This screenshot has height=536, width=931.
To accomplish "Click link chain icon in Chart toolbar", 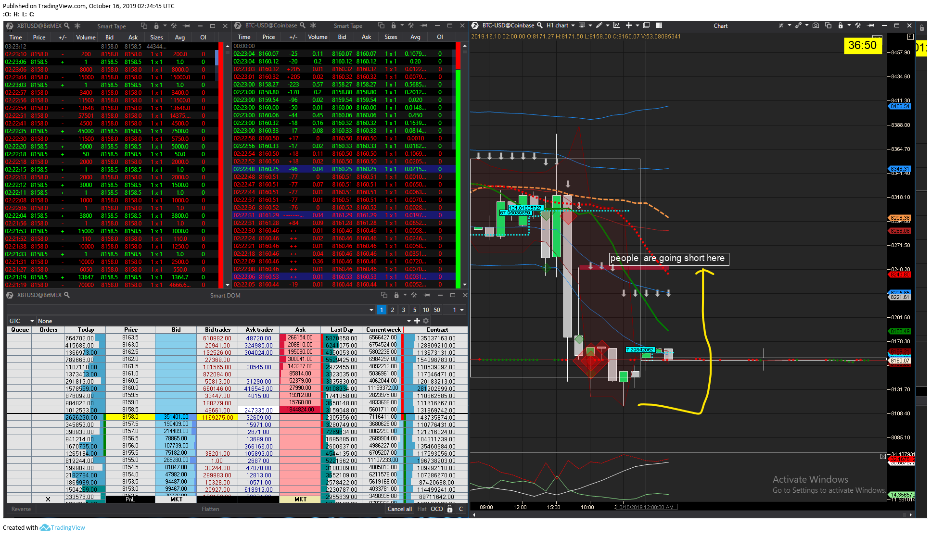I will (x=798, y=25).
